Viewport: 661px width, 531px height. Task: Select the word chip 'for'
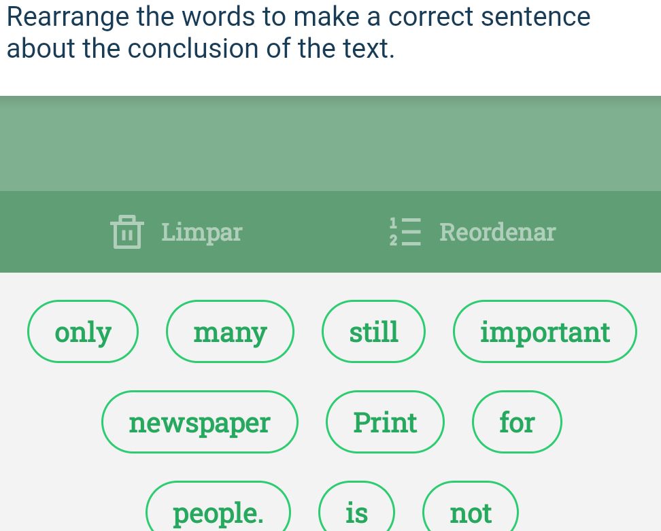pos(517,422)
